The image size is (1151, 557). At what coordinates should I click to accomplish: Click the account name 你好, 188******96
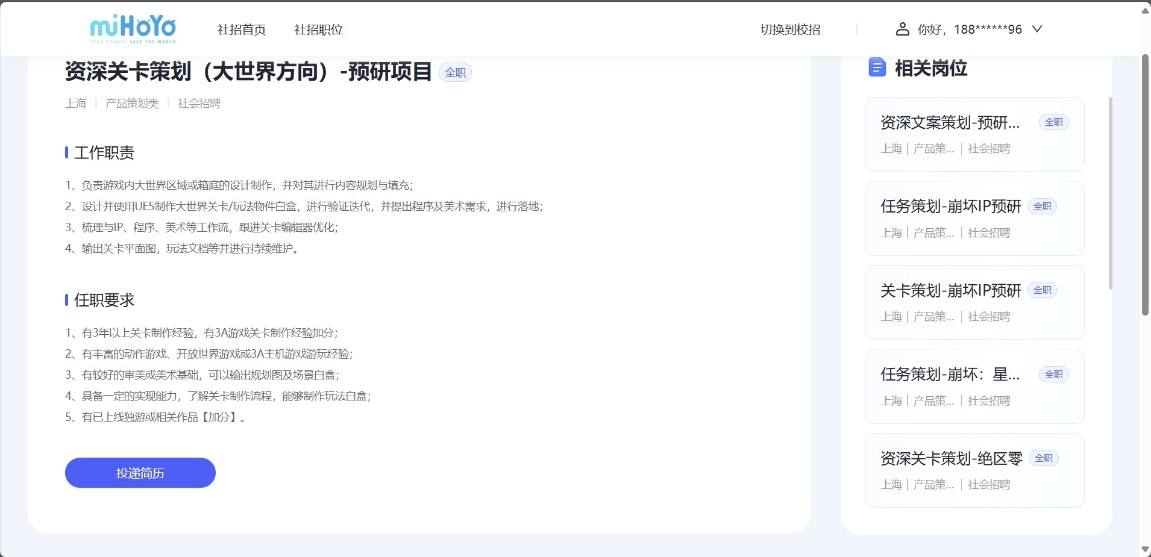(969, 30)
